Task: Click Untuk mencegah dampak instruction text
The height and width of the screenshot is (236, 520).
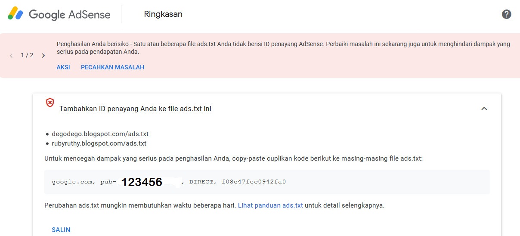Action: pos(234,158)
